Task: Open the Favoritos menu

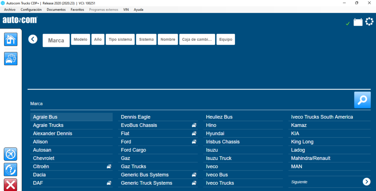Action: click(77, 10)
